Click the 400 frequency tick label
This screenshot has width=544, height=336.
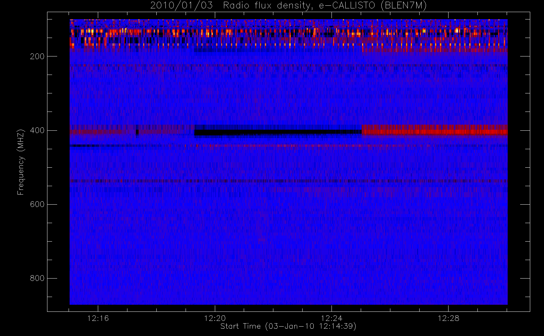click(x=37, y=130)
